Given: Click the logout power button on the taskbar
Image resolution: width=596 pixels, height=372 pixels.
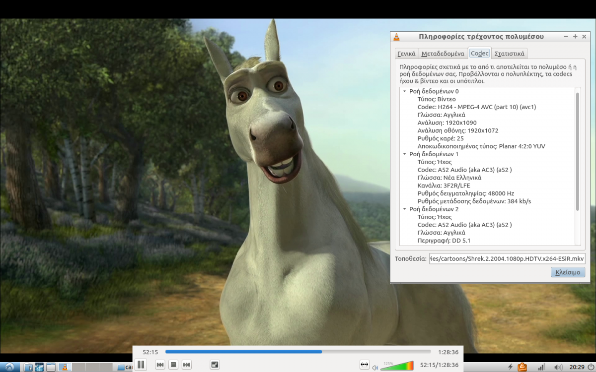Looking at the screenshot, I should click(591, 367).
